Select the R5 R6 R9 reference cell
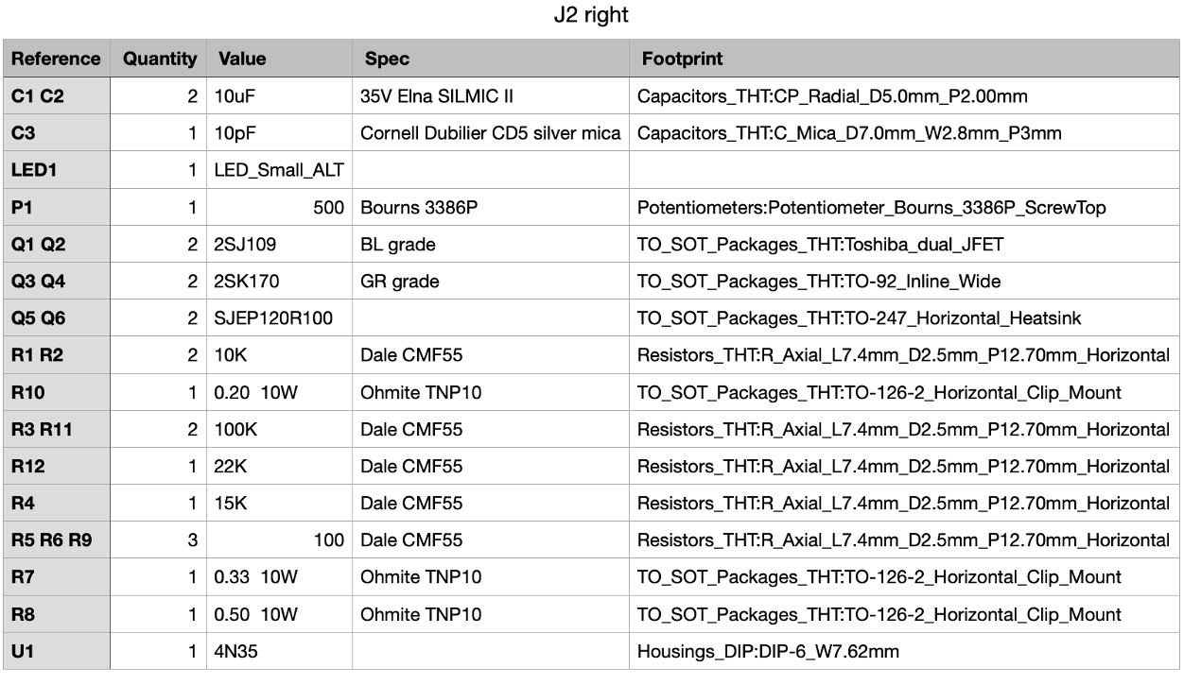This screenshot has width=1201, height=685. point(57,540)
